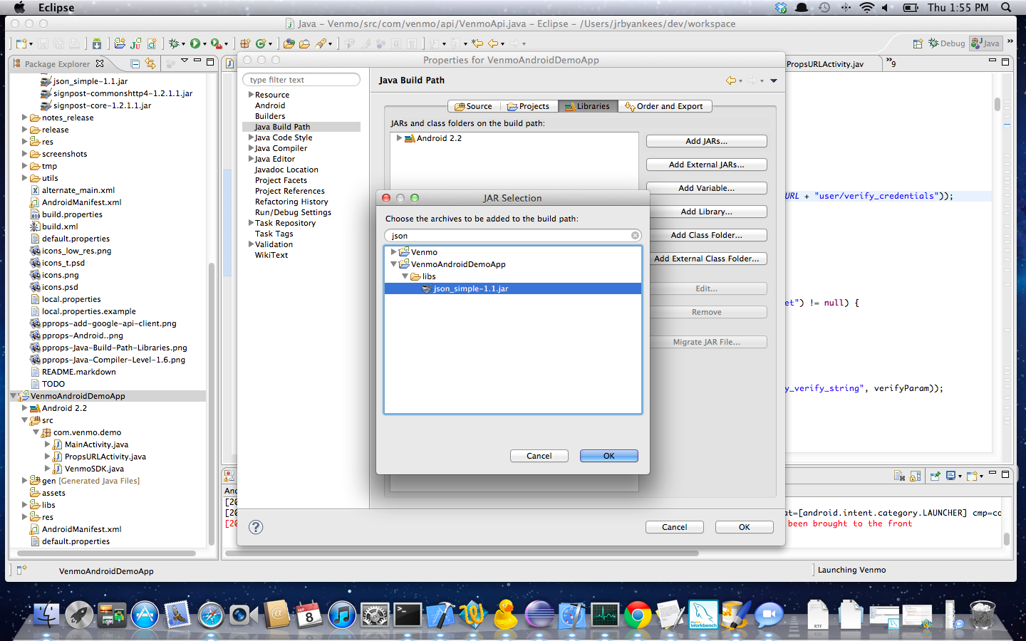The width and height of the screenshot is (1026, 641).
Task: Expand the screenshots folder in Package Explorer
Action: [x=25, y=154]
